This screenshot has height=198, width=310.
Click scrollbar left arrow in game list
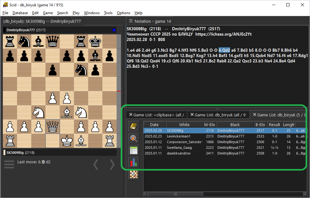coord(145,194)
